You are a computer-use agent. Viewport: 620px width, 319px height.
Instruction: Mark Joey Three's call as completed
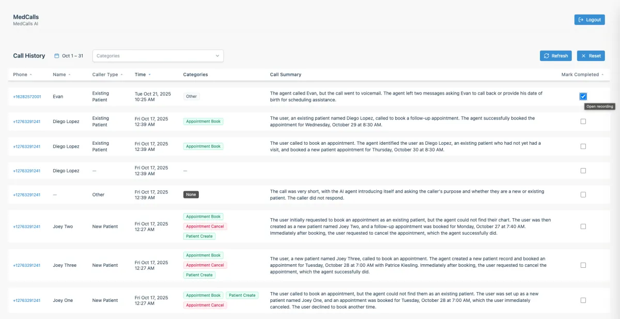point(583,265)
